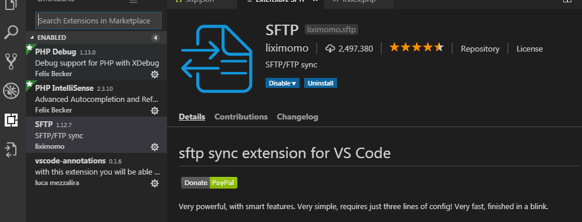Focus the Search Extensions in Marketplace field
The width and height of the screenshot is (582, 222).
98,21
